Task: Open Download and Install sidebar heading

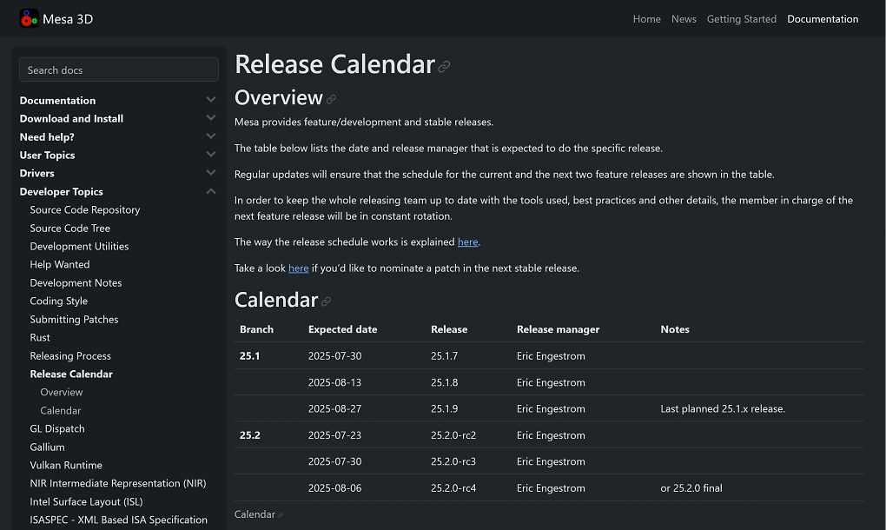Action: coord(71,118)
